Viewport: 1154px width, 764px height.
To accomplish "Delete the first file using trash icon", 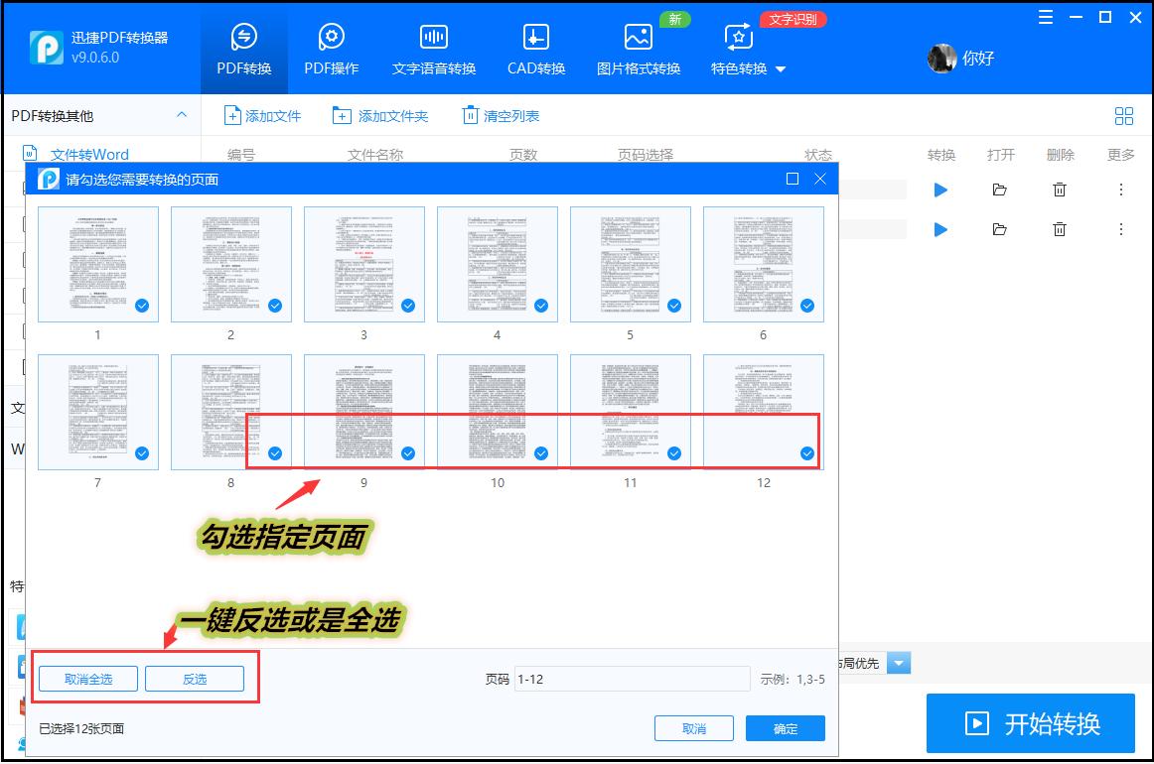I will [1060, 190].
